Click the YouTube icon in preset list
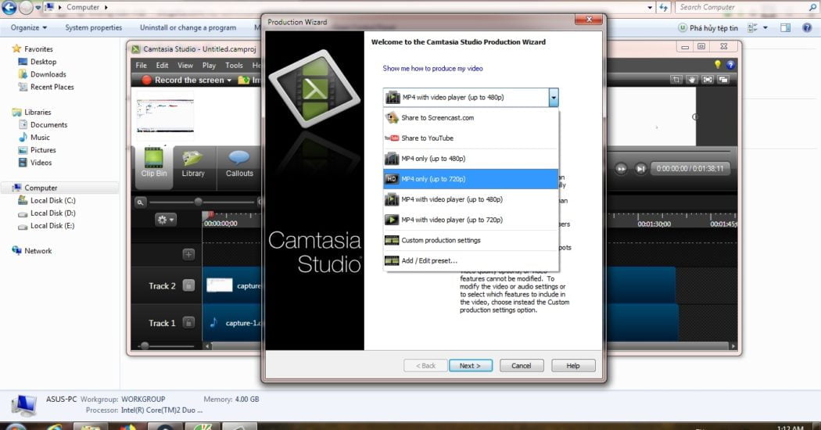Screen dimensions: 821x430 392,138
